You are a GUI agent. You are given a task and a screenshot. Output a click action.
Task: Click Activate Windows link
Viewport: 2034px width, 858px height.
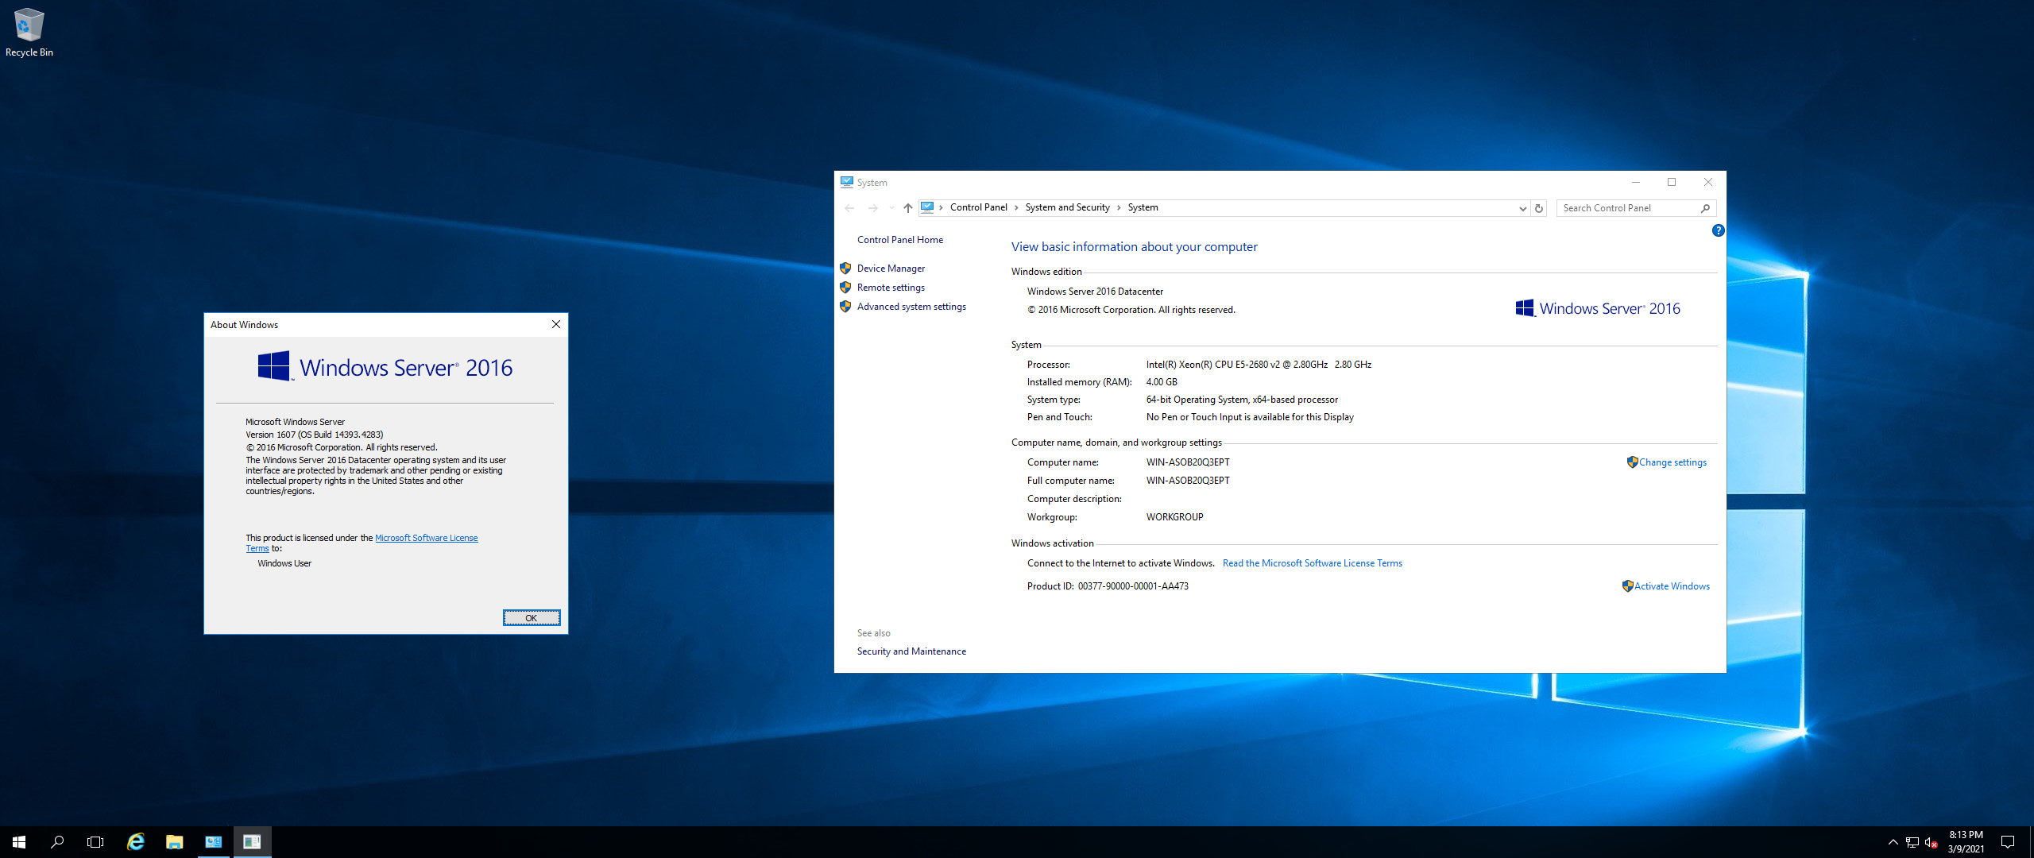(1672, 586)
